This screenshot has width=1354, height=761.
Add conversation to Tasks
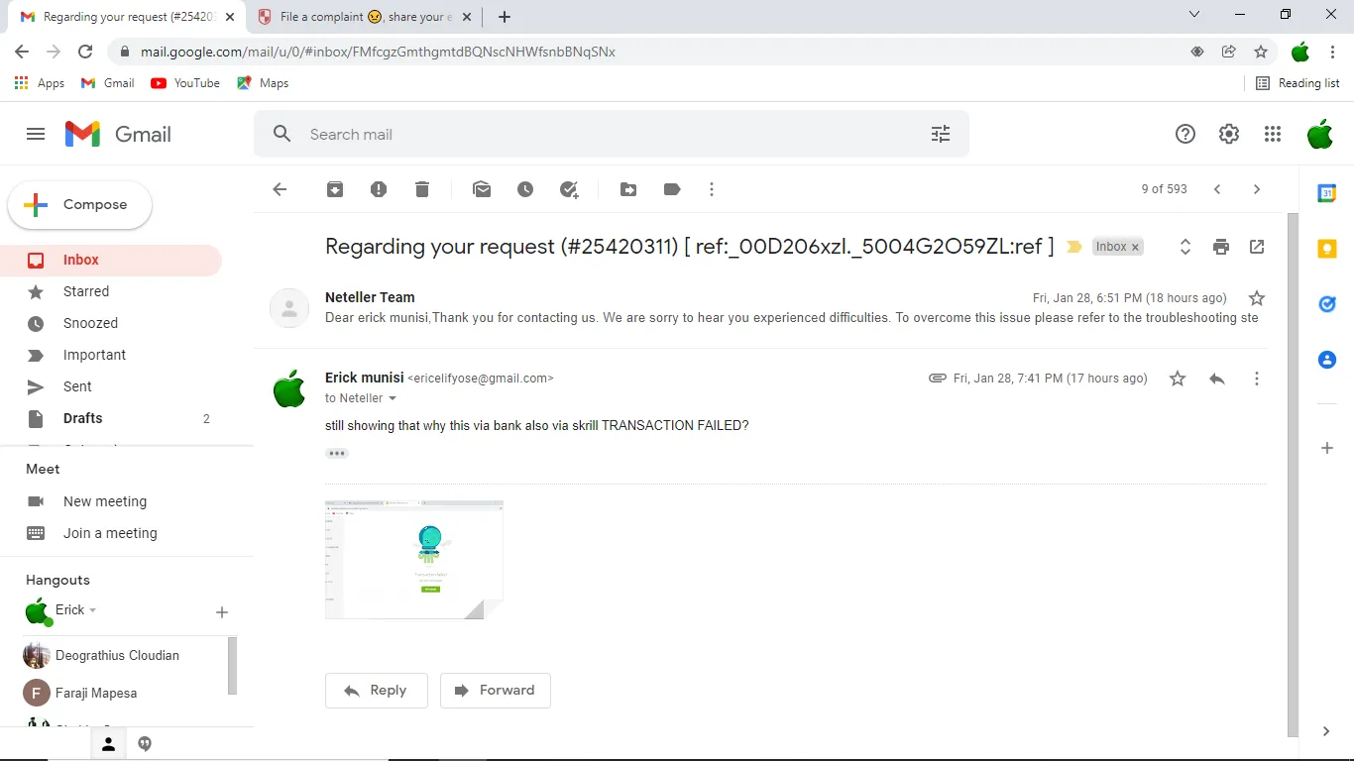[569, 189]
